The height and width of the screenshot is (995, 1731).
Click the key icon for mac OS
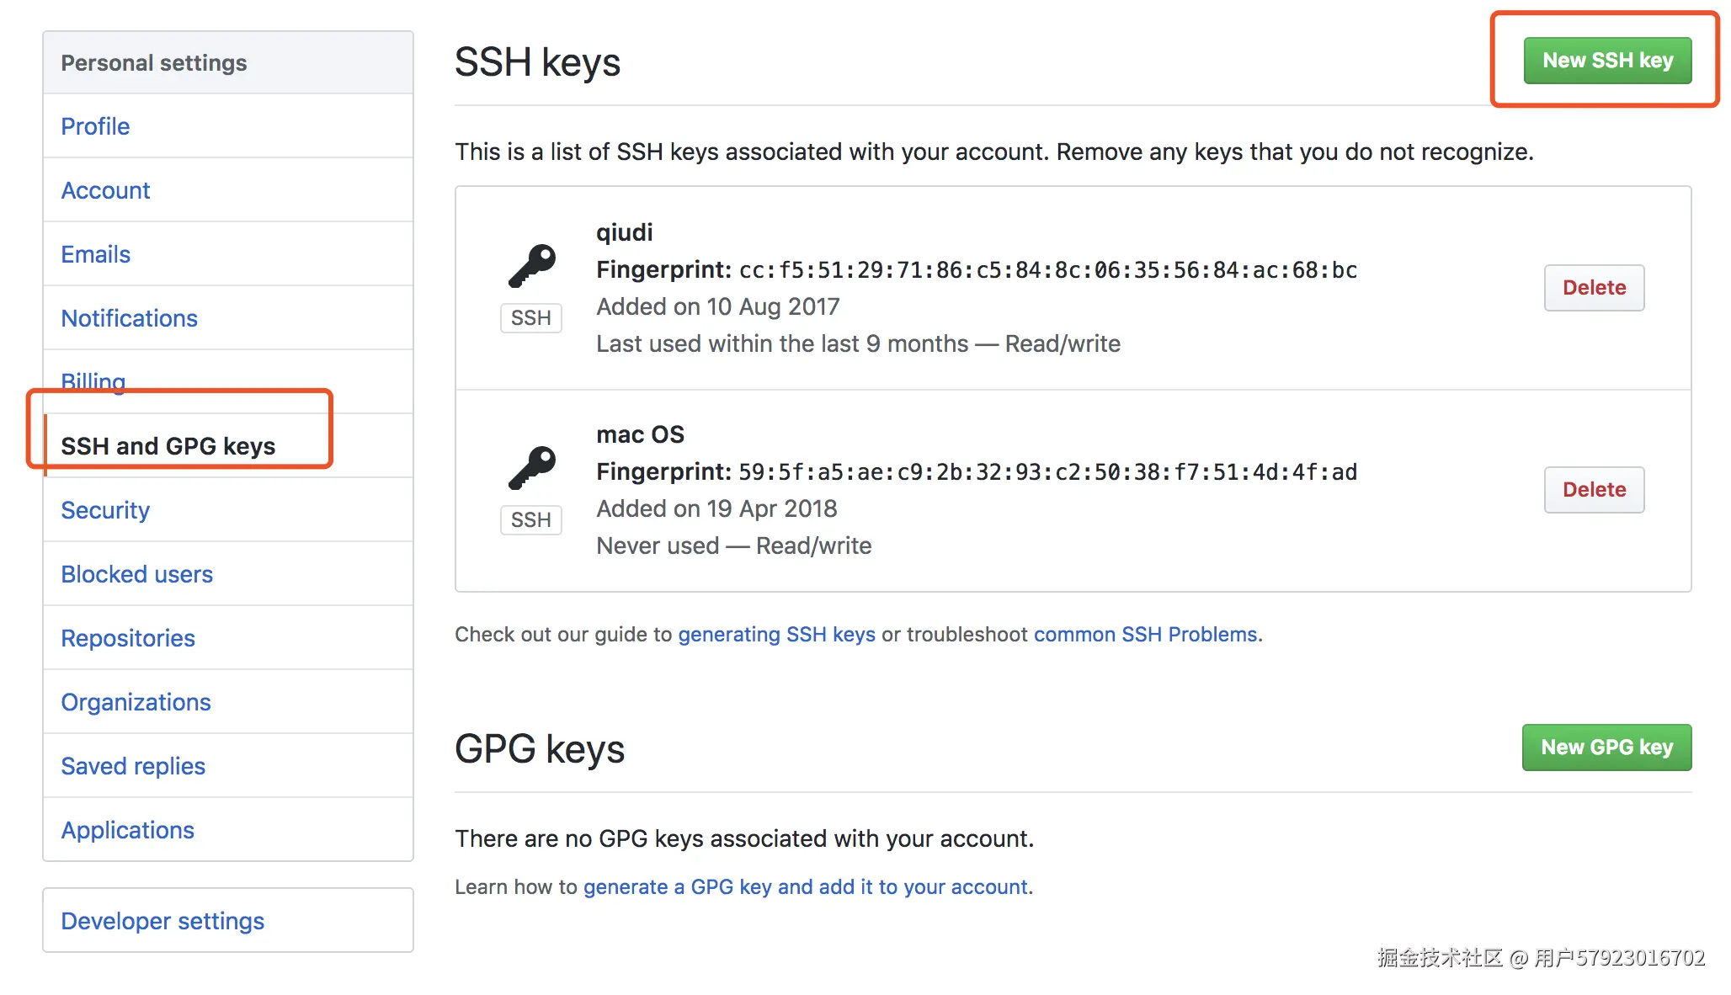(x=532, y=468)
